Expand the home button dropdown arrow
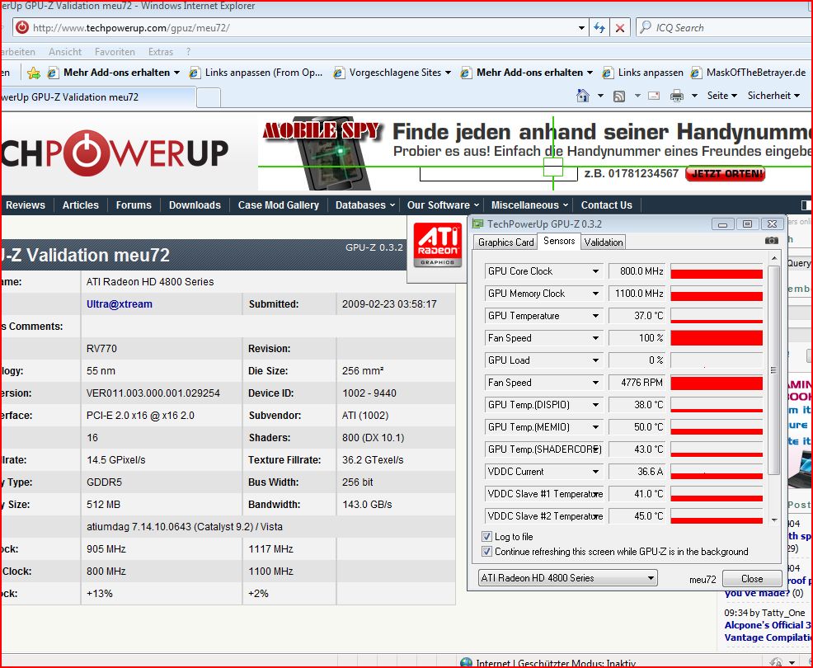This screenshot has height=668, width=813. coord(600,96)
